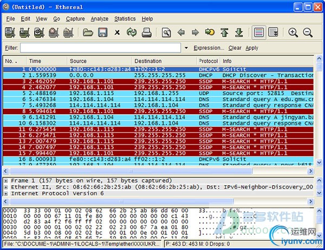Screen dimensions: 325x250
Task: Open the Capture menu
Action: (x=75, y=19)
